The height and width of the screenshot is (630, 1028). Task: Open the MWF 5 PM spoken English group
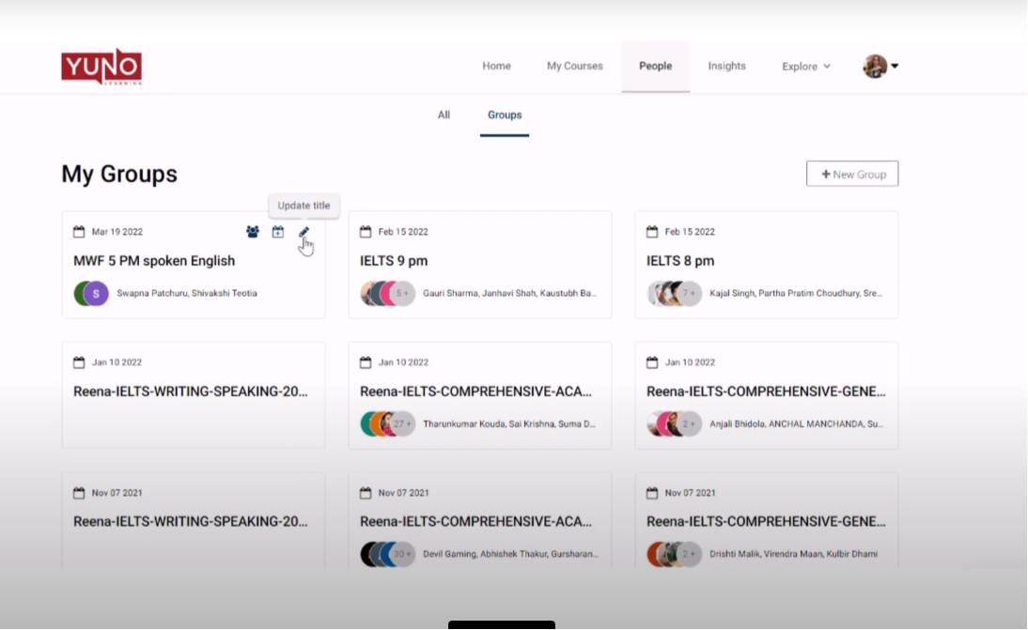tap(154, 261)
